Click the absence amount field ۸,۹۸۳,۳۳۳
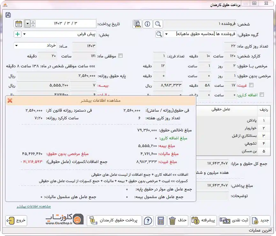Image resolution: width=276 pixels, height=236 pixels. (168, 85)
